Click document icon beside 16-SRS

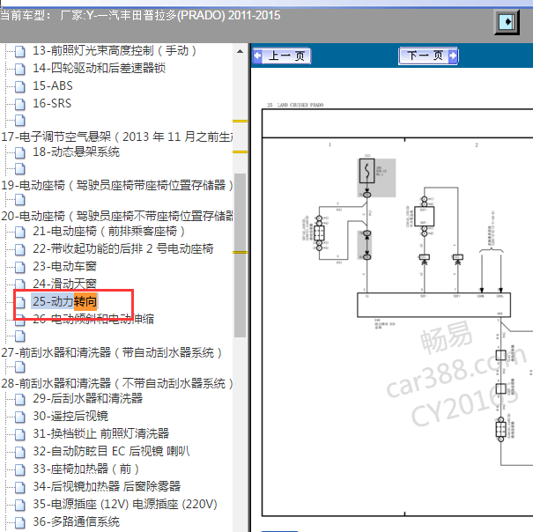tap(20, 104)
